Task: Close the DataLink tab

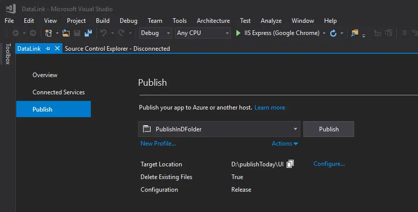Action: 57,49
